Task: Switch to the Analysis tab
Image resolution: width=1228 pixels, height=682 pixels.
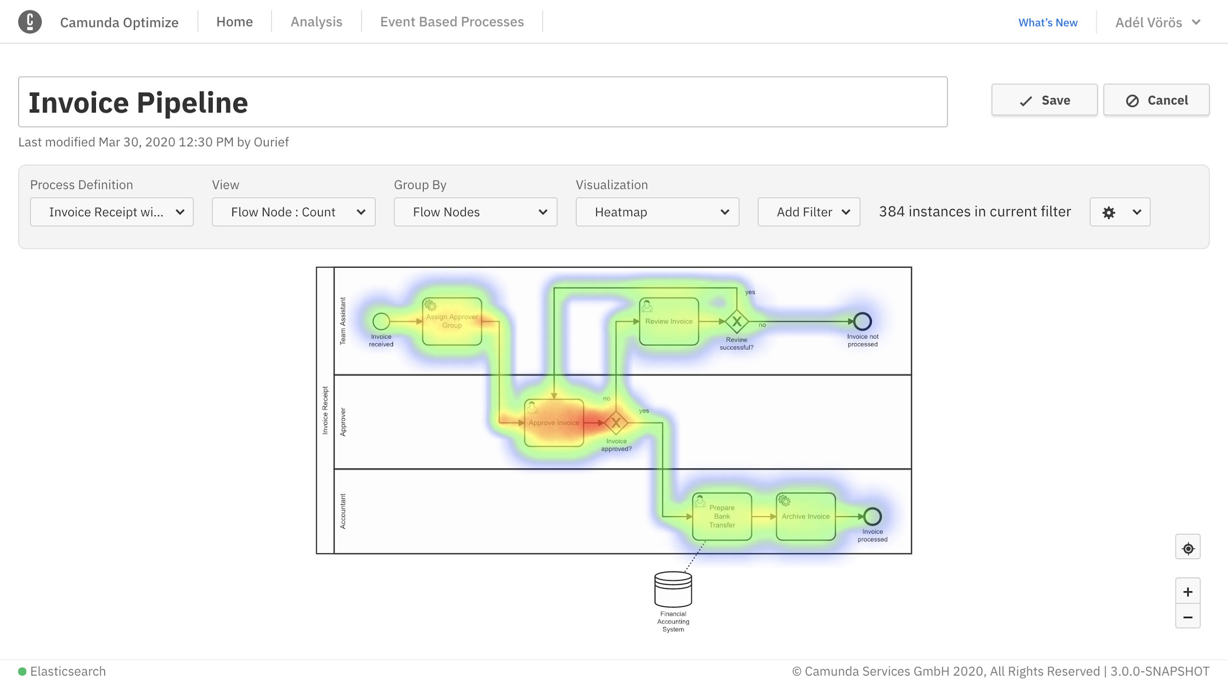Action: 316,22
